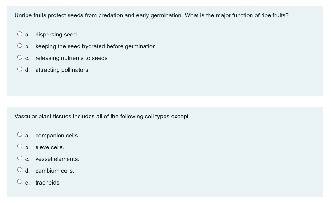Click the 'companion cells.' answer text
This screenshot has height=203, width=331.
[57, 136]
